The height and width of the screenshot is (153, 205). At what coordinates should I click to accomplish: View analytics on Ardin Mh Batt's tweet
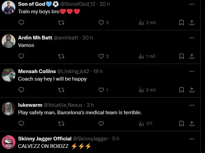(x=147, y=56)
